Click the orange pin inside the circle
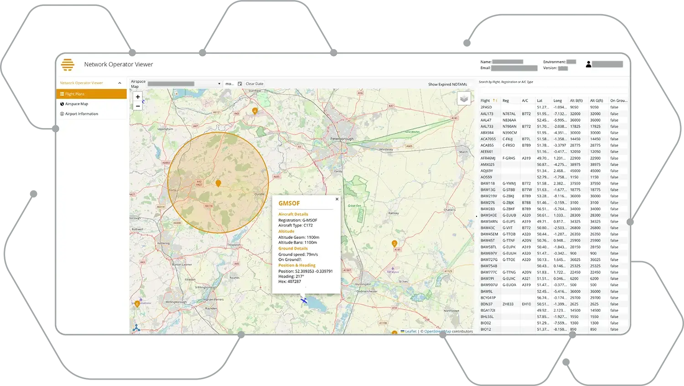The height and width of the screenshot is (386, 684). pos(218,183)
